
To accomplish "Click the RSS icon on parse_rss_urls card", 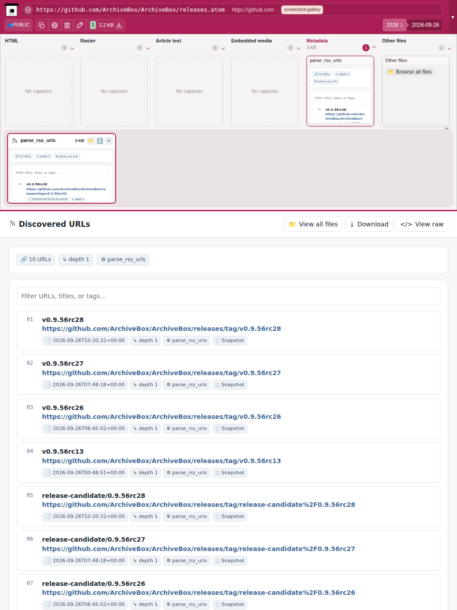I will (15, 141).
